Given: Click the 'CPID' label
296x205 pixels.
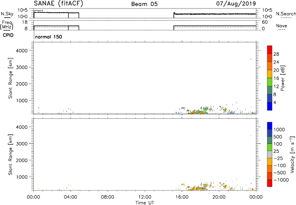Looking at the screenshot, I should coord(8,35).
